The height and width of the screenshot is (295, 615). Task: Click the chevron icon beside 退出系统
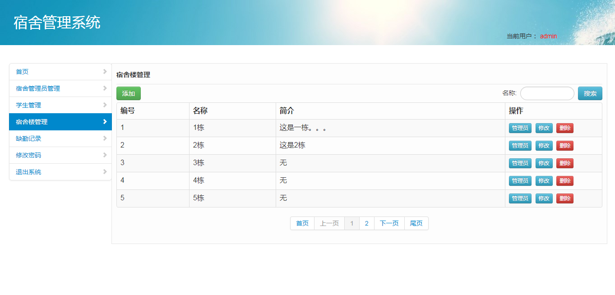(105, 171)
